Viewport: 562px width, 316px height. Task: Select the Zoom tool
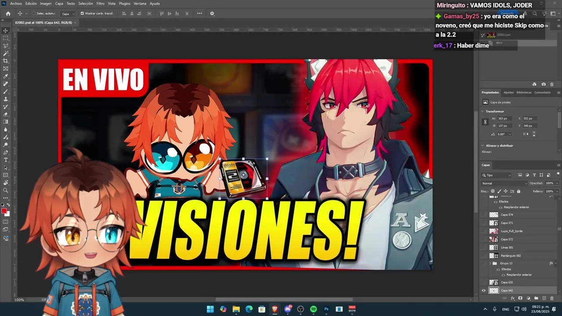pyautogui.click(x=6, y=190)
